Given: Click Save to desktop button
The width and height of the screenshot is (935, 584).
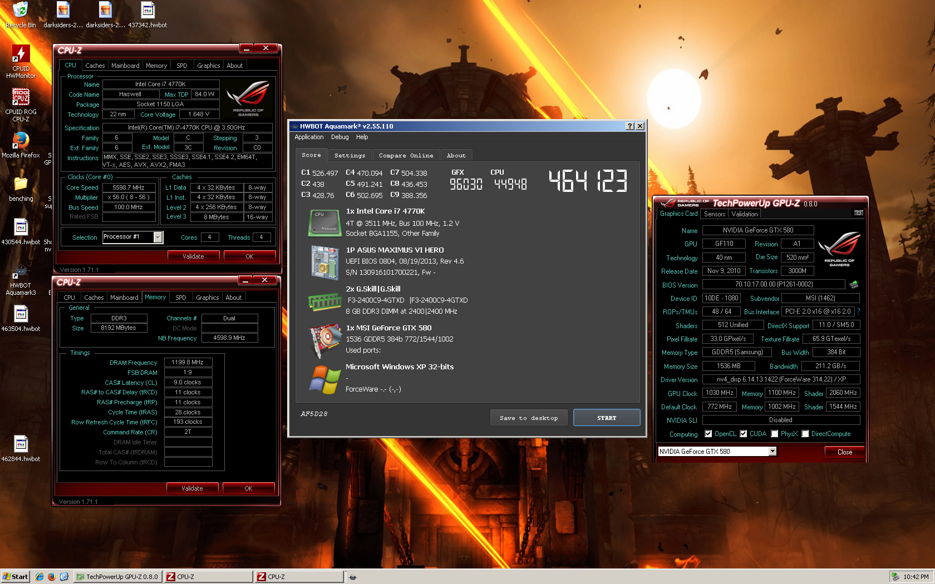Looking at the screenshot, I should pyautogui.click(x=529, y=418).
